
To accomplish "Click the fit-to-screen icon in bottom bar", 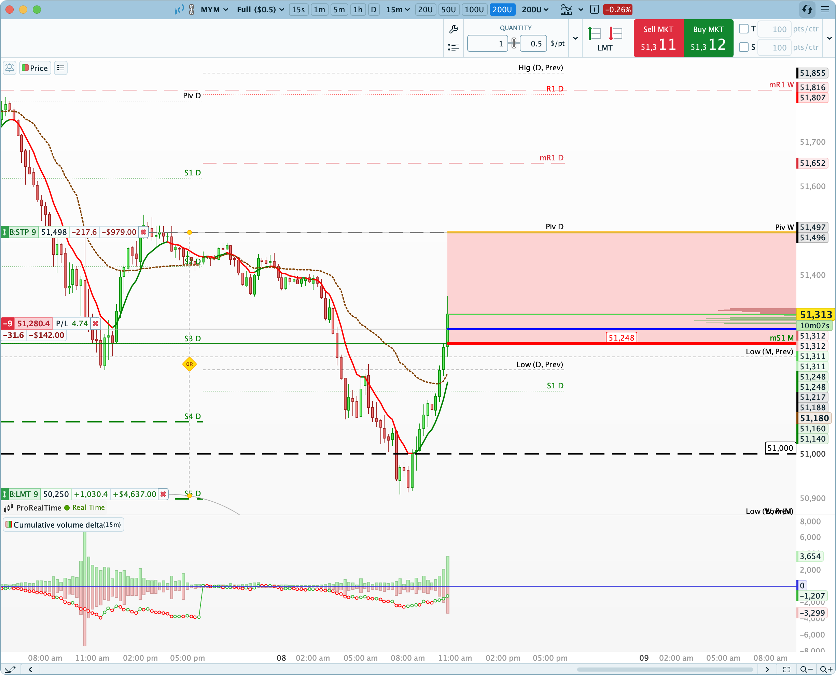I will pyautogui.click(x=786, y=670).
